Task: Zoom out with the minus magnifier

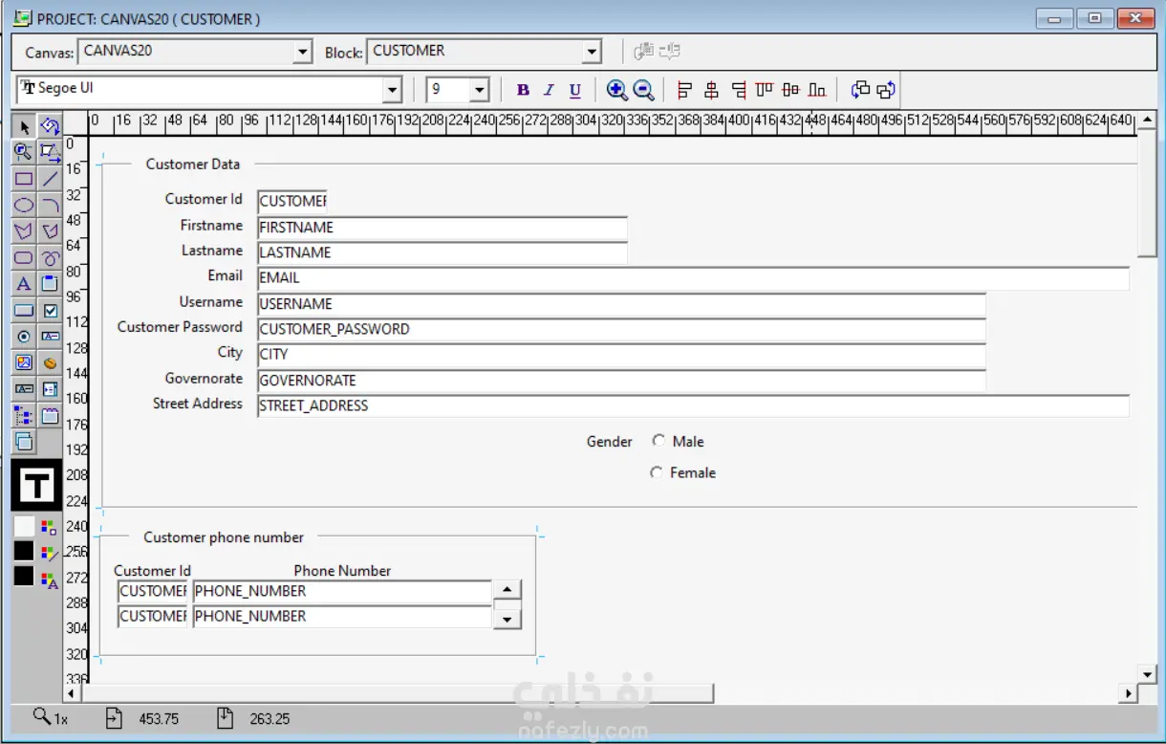Action: click(643, 90)
